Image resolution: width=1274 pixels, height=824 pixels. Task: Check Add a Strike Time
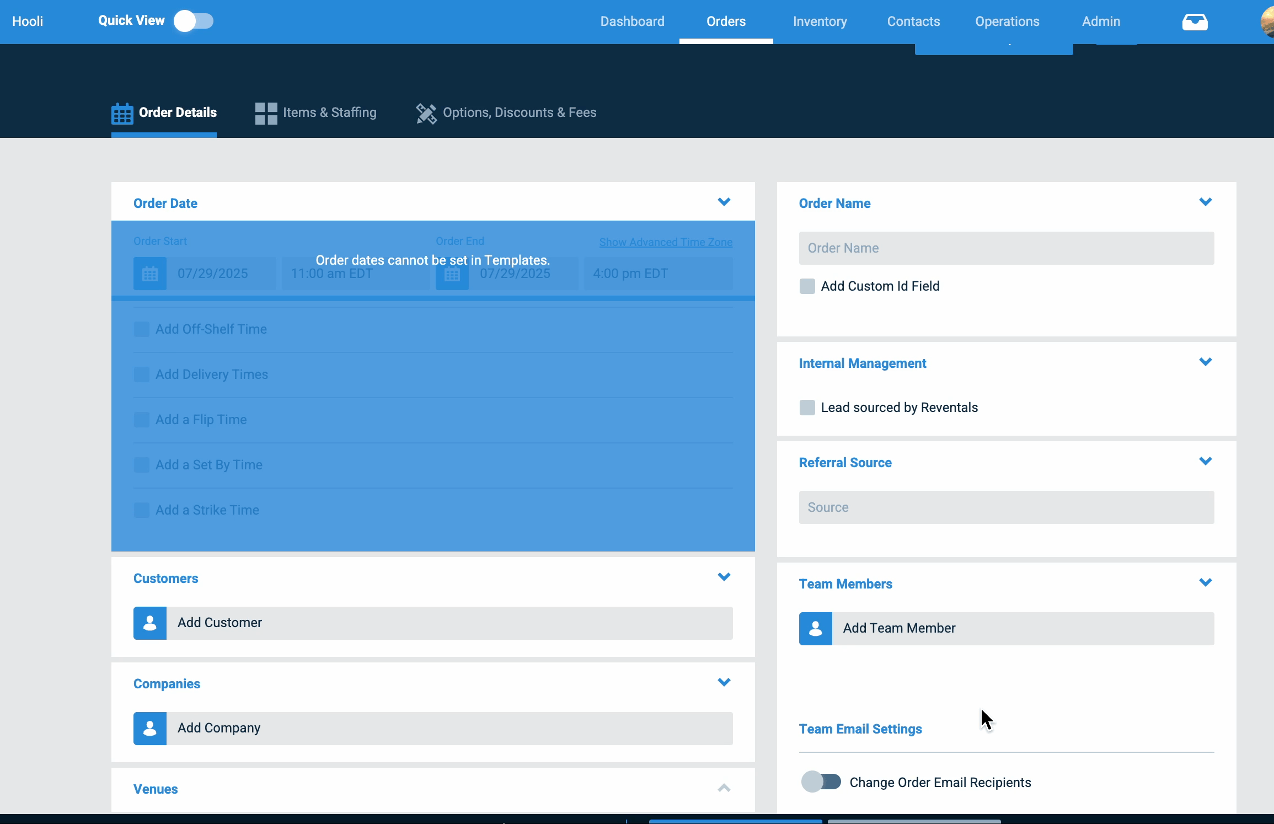141,510
